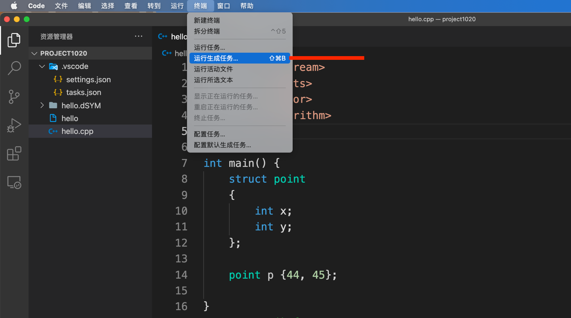The width and height of the screenshot is (571, 318).
Task: Collapse the .vscode folder
Action: [42, 66]
